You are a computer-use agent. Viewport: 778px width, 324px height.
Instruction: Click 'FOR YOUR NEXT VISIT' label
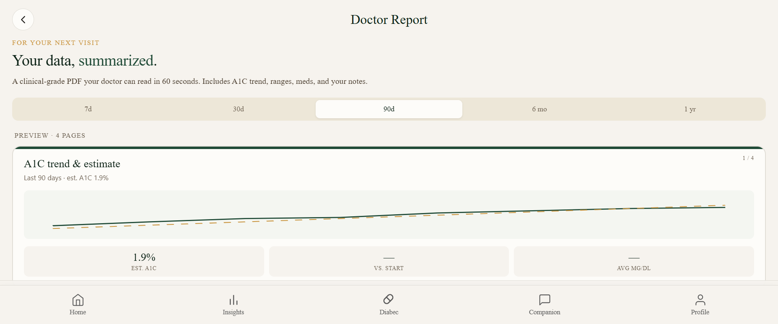[x=56, y=43]
